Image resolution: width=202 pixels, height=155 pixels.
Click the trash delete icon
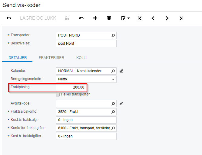tap(109, 18)
